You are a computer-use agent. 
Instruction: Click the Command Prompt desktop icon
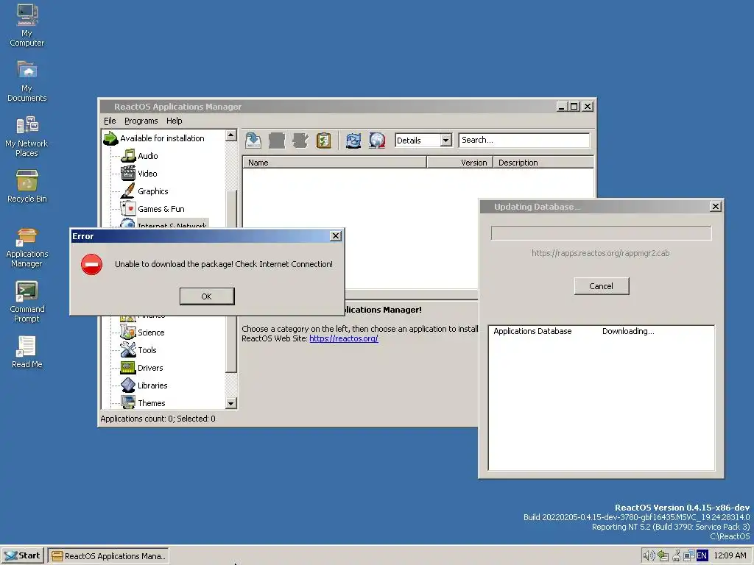(27, 302)
